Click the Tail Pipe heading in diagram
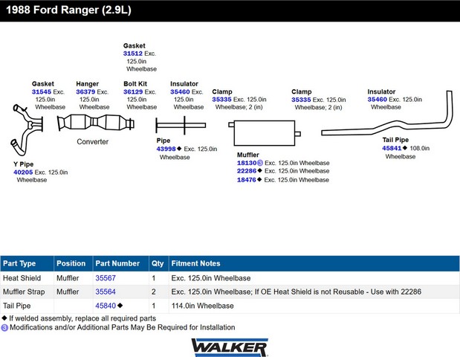The height and width of the screenshot is (357, 460). pyautogui.click(x=395, y=140)
